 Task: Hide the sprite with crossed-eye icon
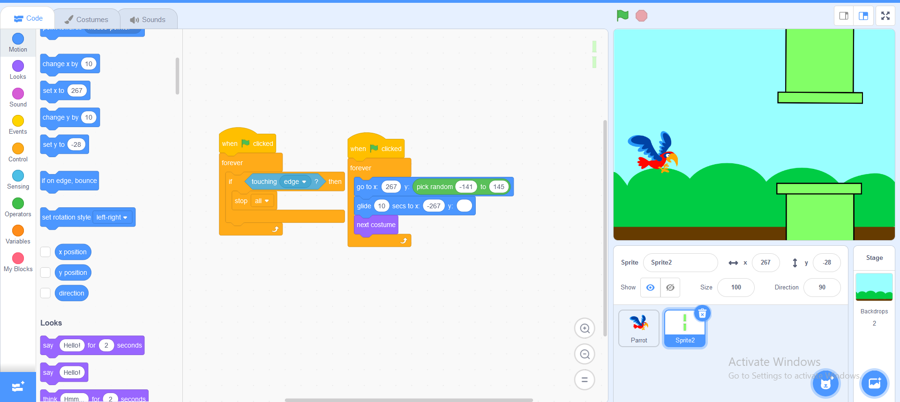670,288
